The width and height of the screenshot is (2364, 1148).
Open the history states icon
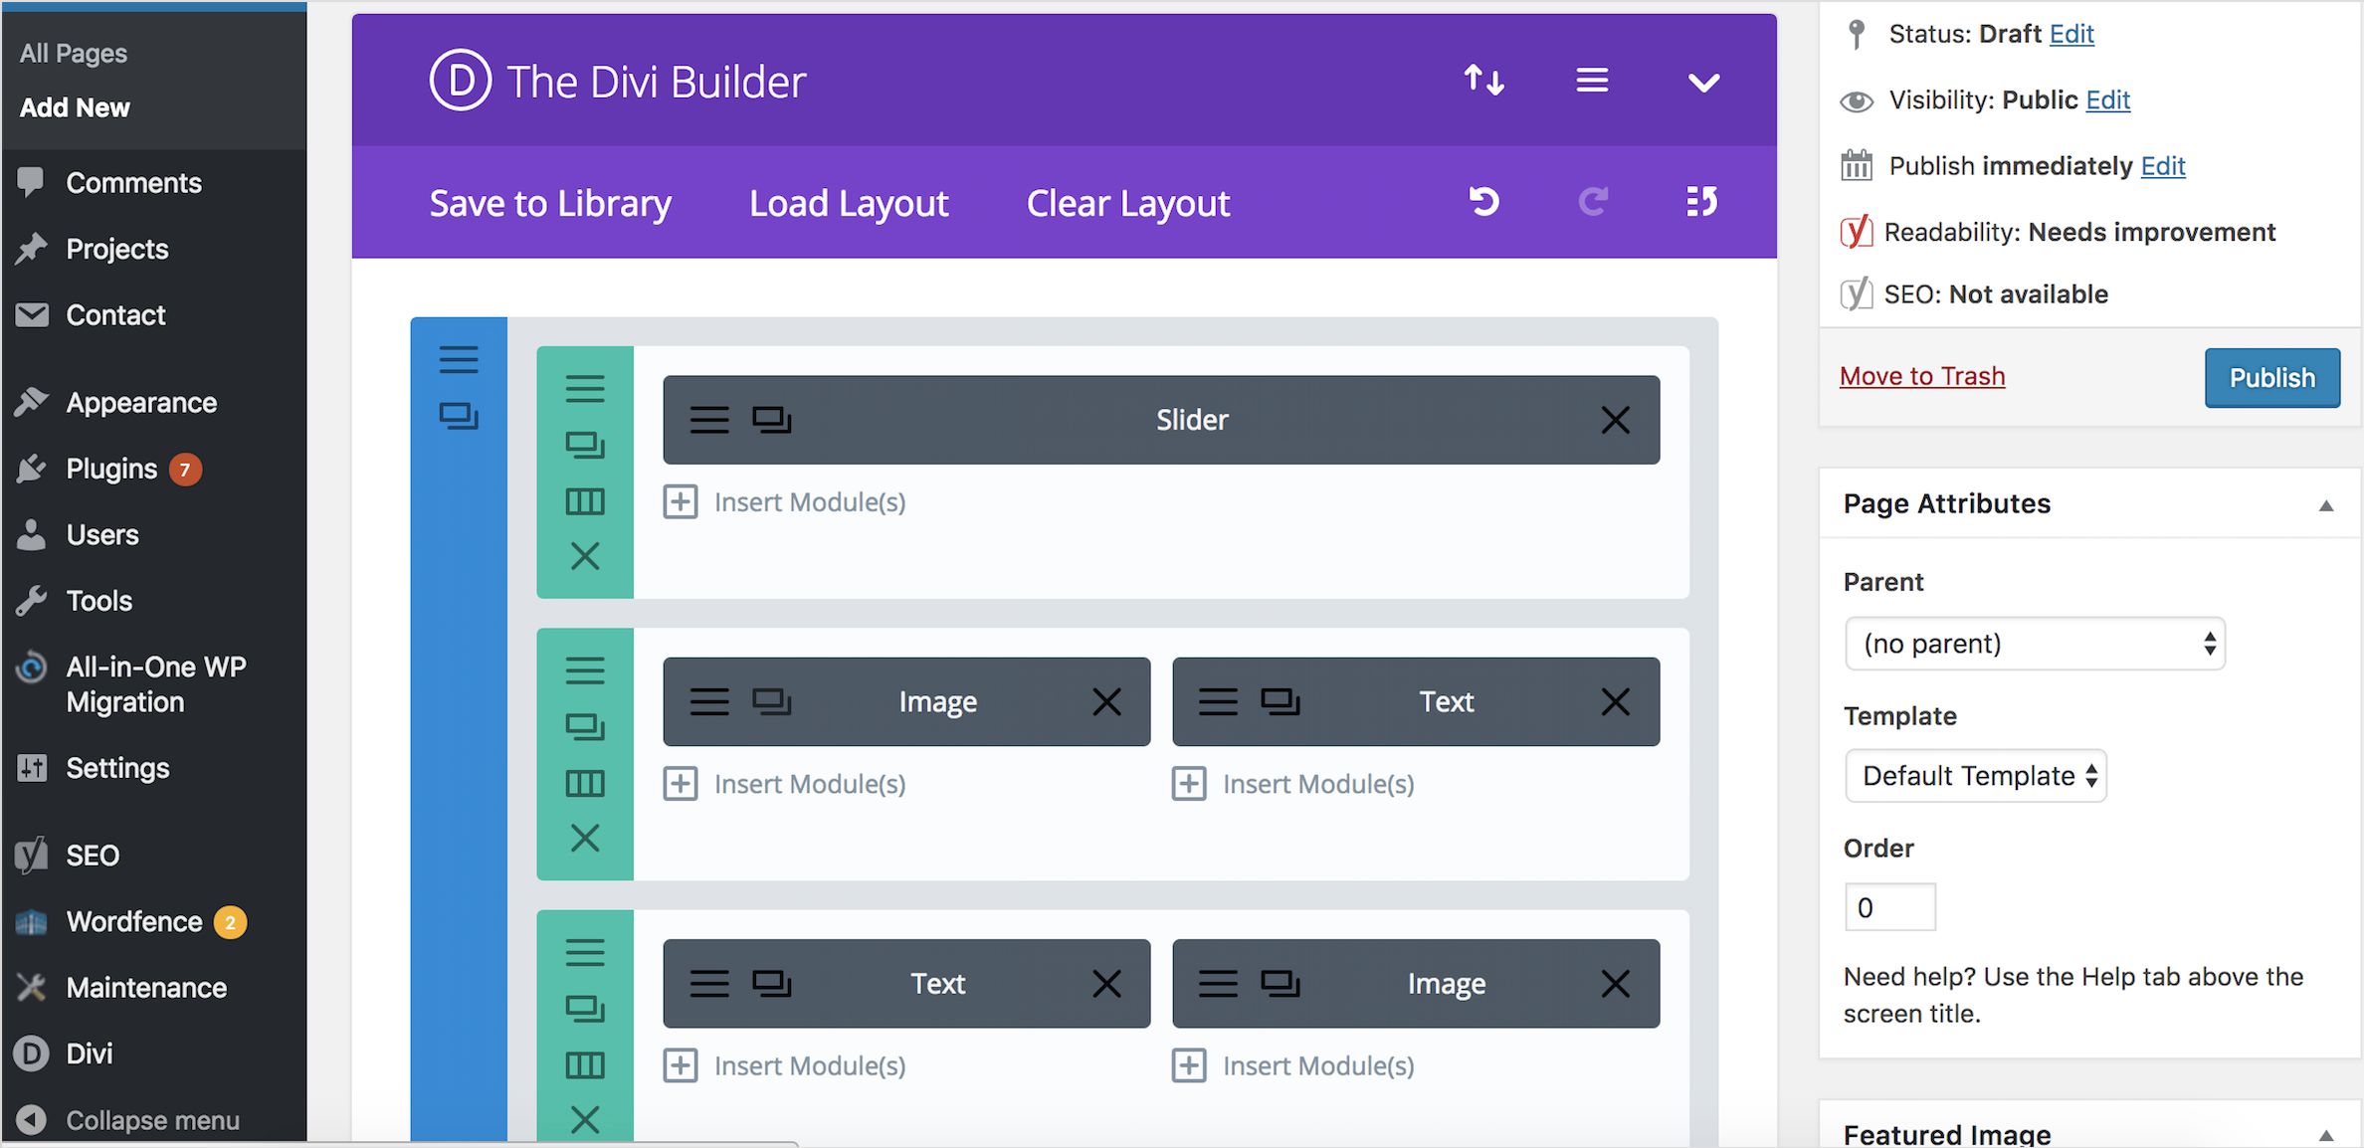point(1701,202)
